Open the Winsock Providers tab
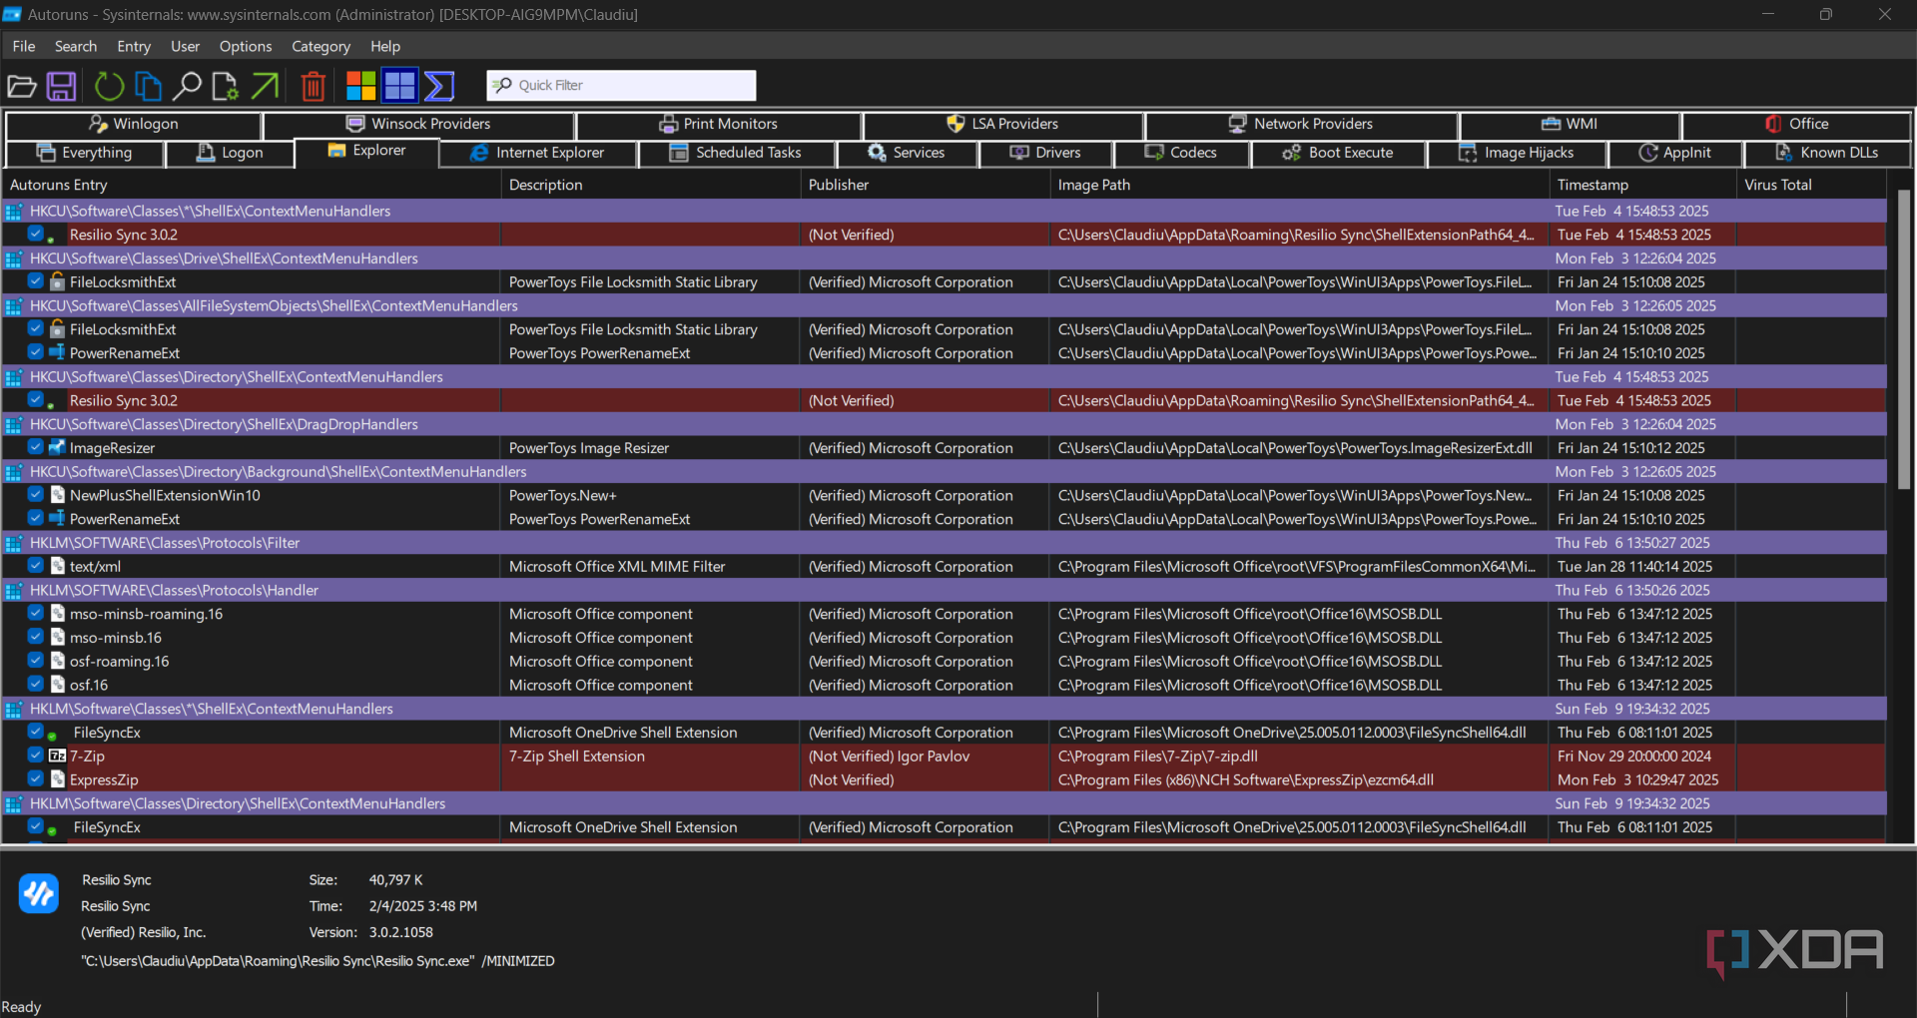The image size is (1917, 1018). point(418,124)
